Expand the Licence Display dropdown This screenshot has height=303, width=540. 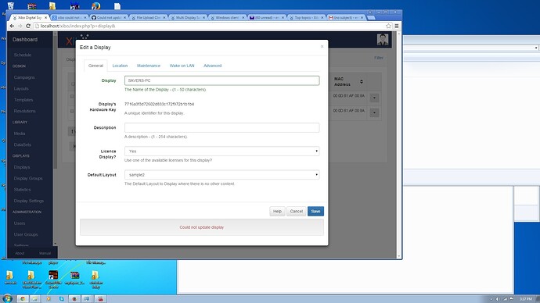coord(221,151)
